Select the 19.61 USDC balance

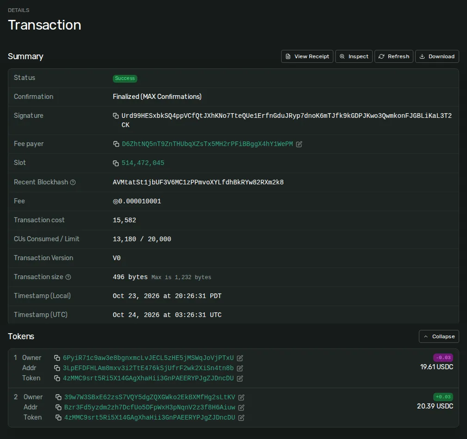pos(436,367)
